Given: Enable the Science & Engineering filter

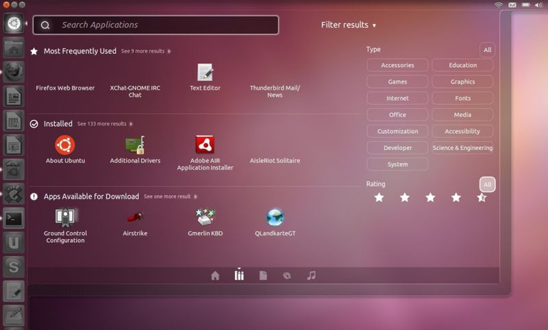Looking at the screenshot, I should 462,148.
